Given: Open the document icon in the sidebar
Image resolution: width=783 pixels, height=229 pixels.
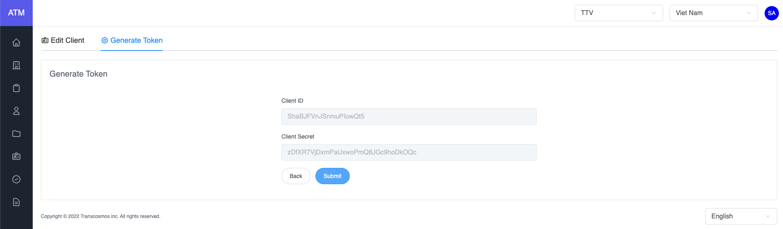Looking at the screenshot, I should tap(16, 202).
